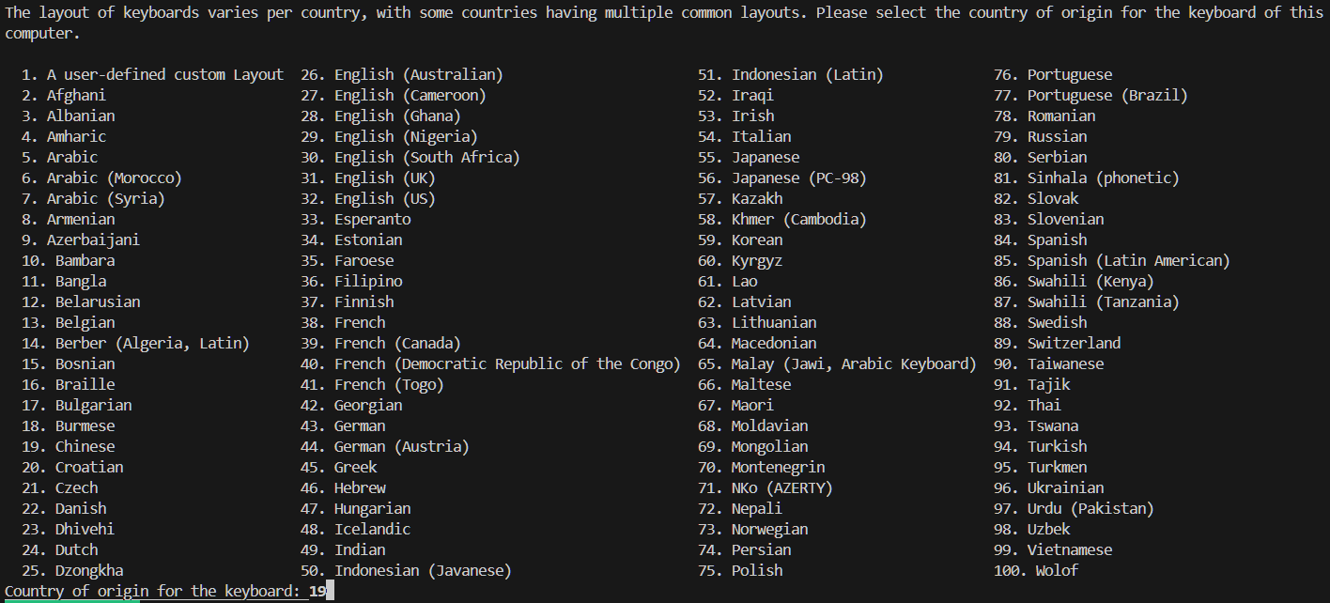Image resolution: width=1330 pixels, height=603 pixels.
Task: Select A user-defined custom Layout option
Action: (152, 74)
